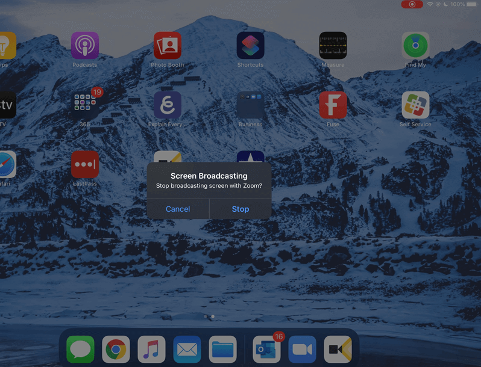
Task: Open Mail from the dock
Action: tap(187, 349)
